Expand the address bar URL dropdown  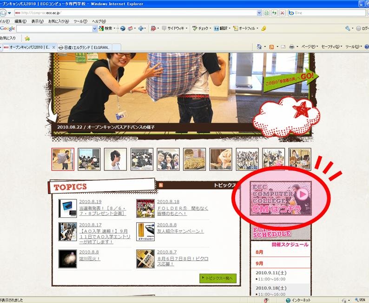click(259, 13)
